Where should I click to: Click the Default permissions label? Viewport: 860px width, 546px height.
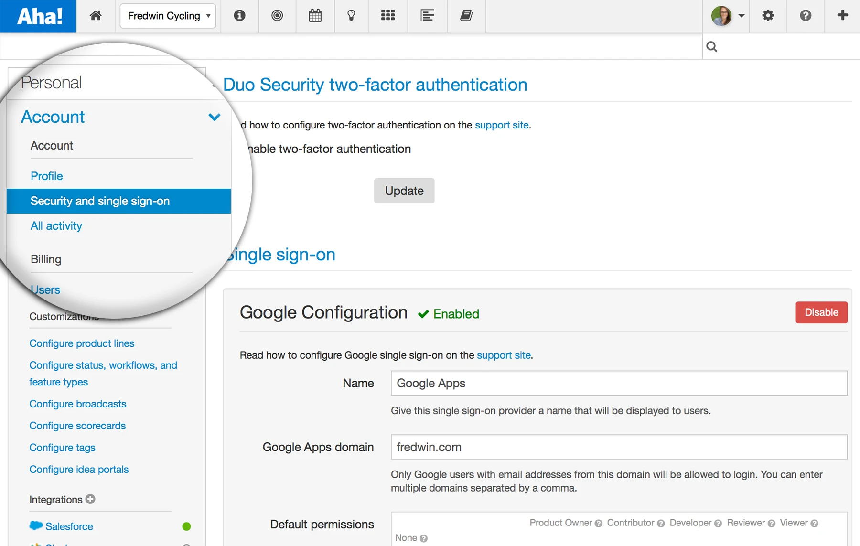(x=322, y=525)
